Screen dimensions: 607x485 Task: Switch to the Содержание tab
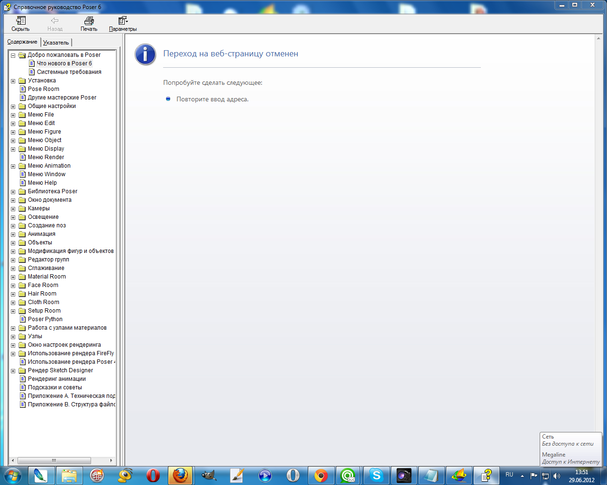pyautogui.click(x=22, y=42)
